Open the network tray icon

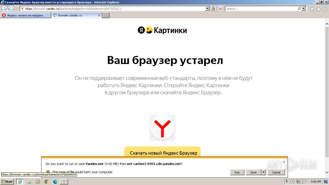(x=298, y=182)
